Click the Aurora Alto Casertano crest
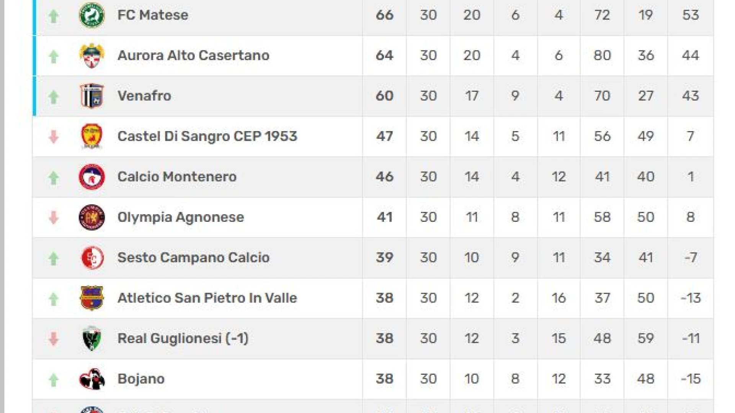 pos(91,56)
